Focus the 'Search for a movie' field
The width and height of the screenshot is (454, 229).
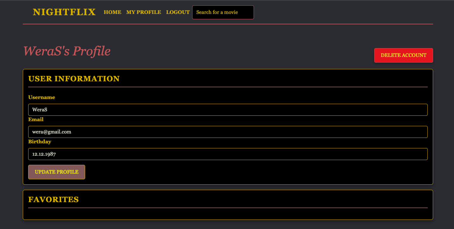click(223, 12)
